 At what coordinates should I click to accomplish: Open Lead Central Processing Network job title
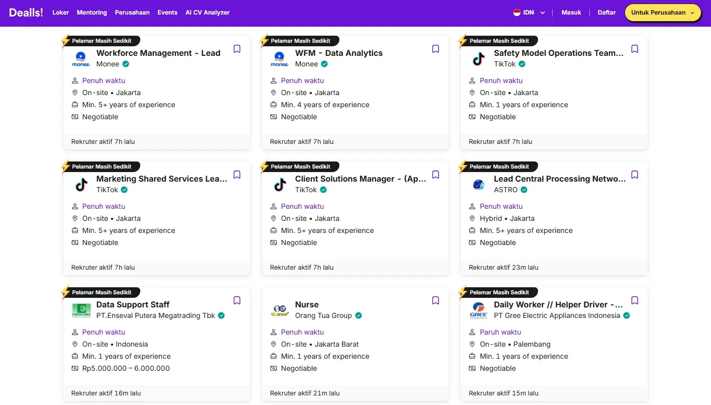click(x=560, y=179)
